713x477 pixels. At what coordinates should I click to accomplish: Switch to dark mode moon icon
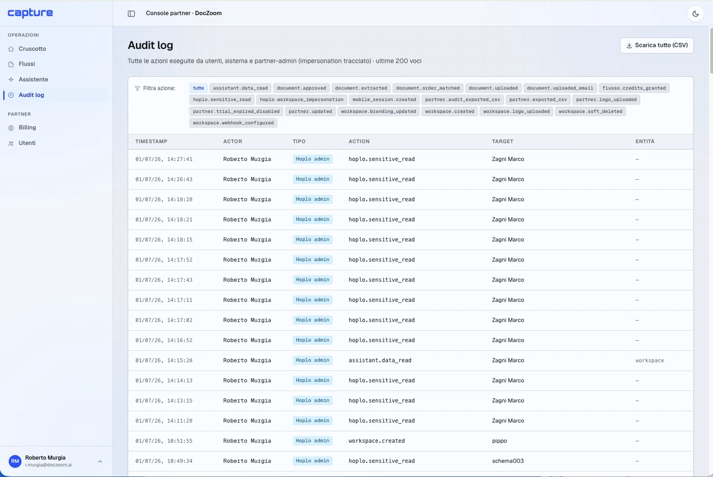(x=695, y=14)
